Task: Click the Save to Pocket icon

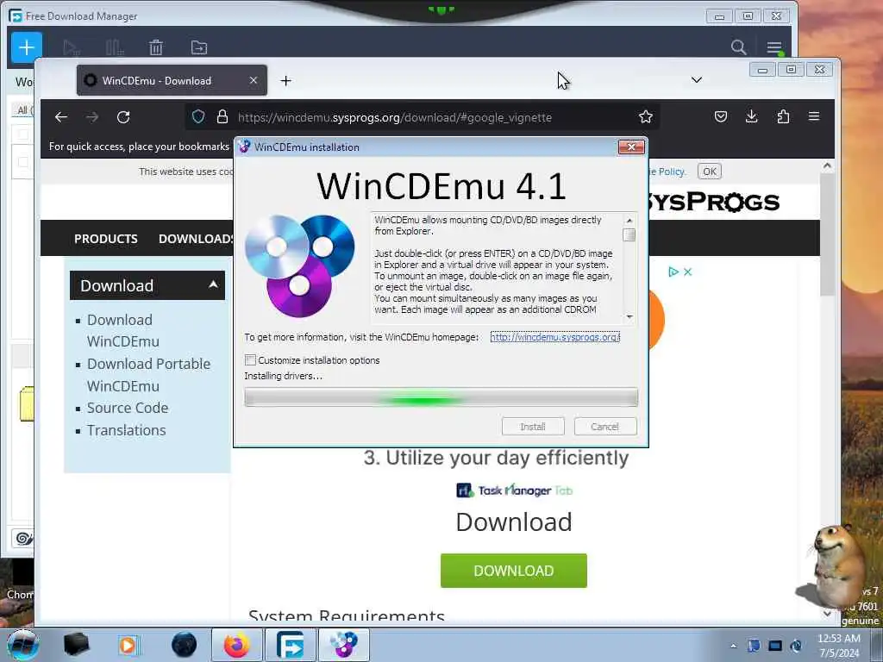Action: point(720,116)
